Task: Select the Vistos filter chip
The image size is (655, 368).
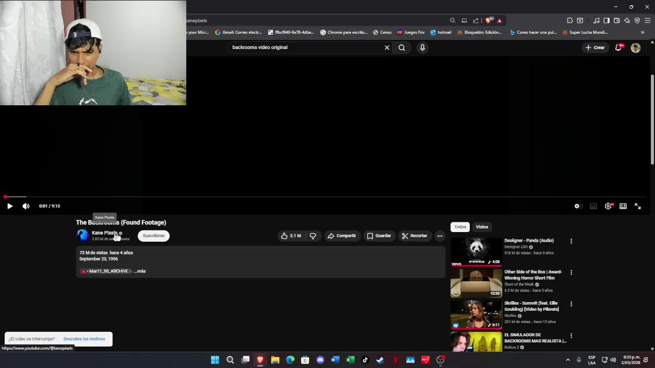Action: pos(482,227)
